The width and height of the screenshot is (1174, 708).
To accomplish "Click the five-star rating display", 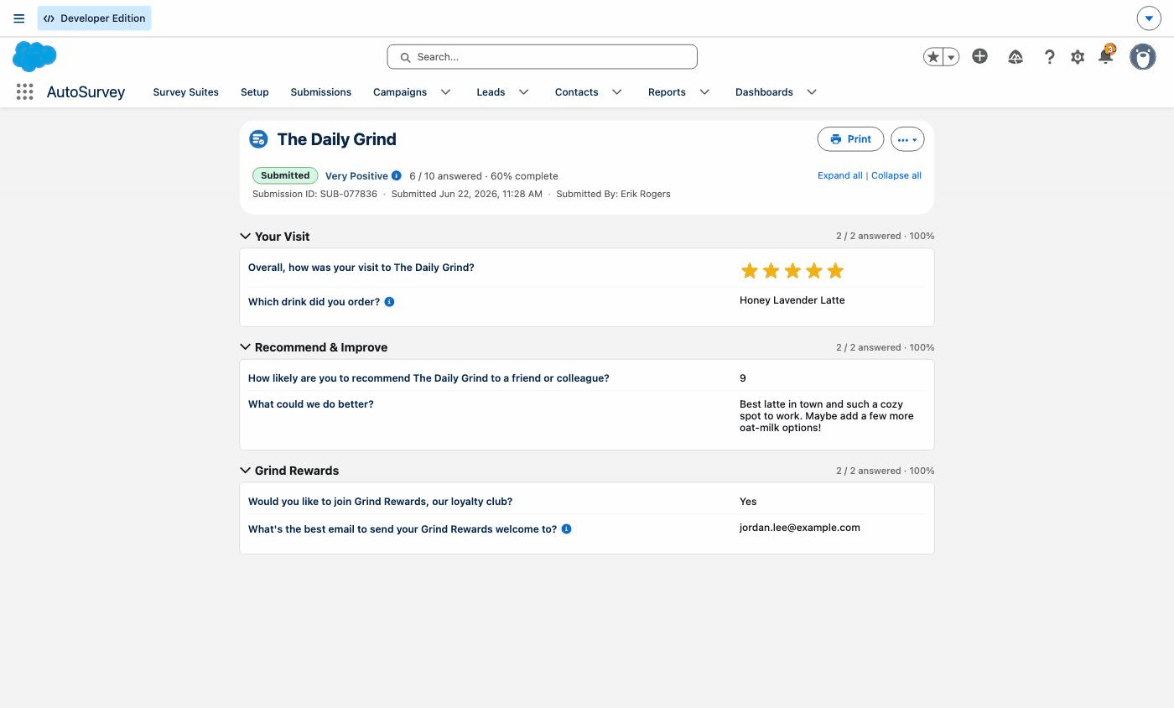I will point(792,270).
